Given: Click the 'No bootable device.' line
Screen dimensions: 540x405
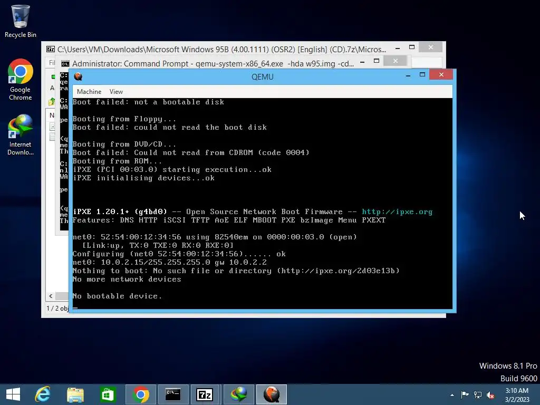Looking at the screenshot, I should coord(117,296).
